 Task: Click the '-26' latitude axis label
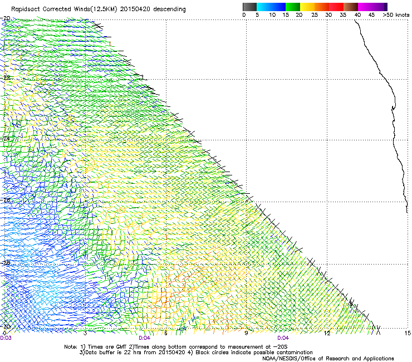point(6,200)
